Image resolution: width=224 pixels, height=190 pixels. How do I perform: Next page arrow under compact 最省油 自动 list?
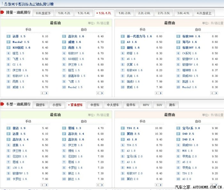102,185
